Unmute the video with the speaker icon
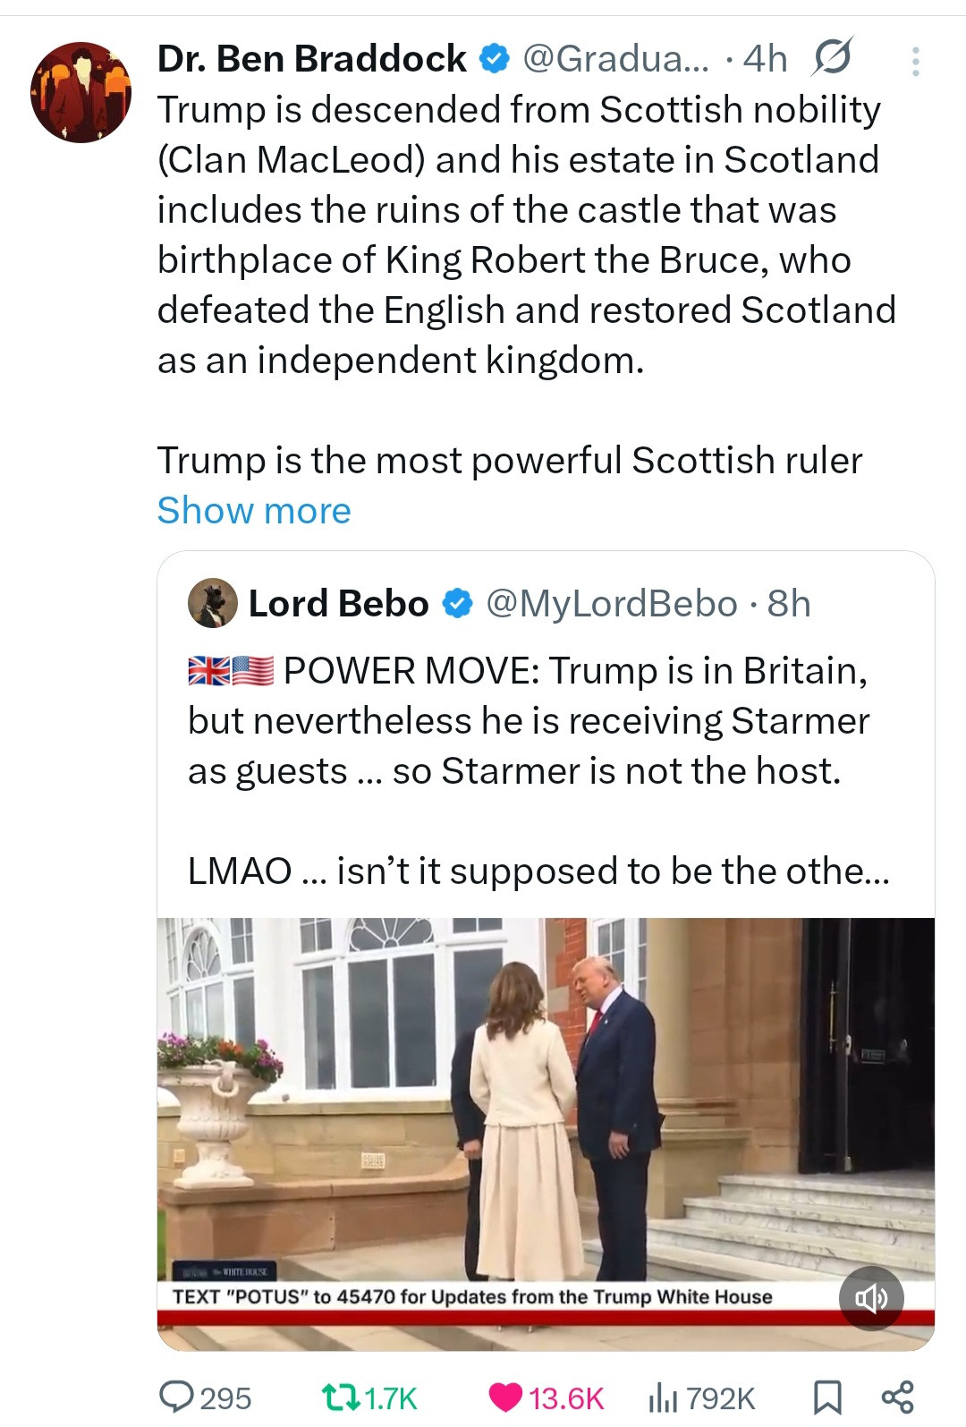Image resolution: width=966 pixels, height=1427 pixels. (870, 1298)
